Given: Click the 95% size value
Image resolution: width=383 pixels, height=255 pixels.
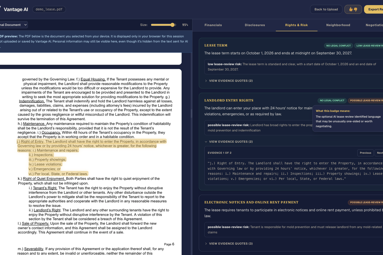Looking at the screenshot, I should [x=185, y=25].
